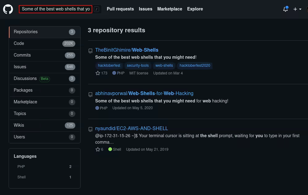Open TheBinitGhimire/Web-Shells repository link
Image resolution: width=308 pixels, height=195 pixels.
127,50
